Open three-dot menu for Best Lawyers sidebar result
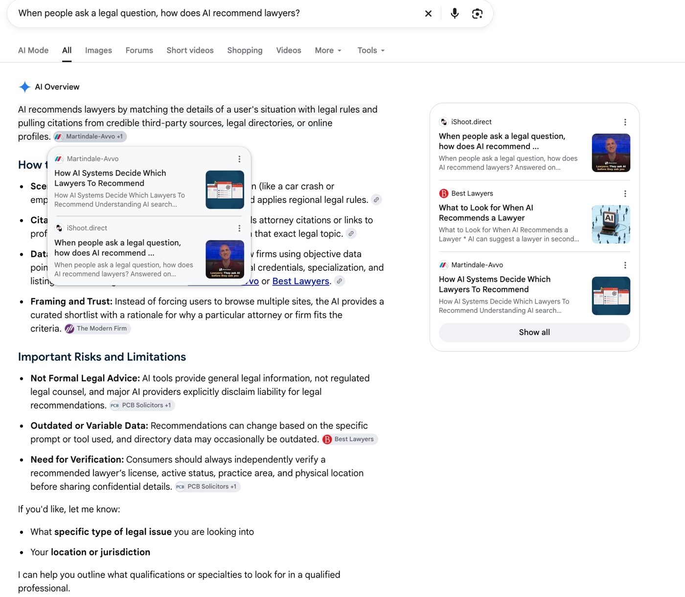The height and width of the screenshot is (597, 685). [625, 194]
